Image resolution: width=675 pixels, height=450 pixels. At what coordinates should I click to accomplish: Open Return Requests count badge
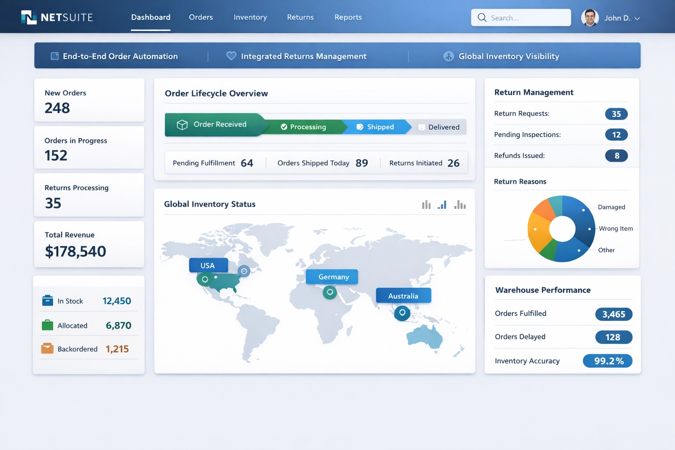tap(617, 114)
